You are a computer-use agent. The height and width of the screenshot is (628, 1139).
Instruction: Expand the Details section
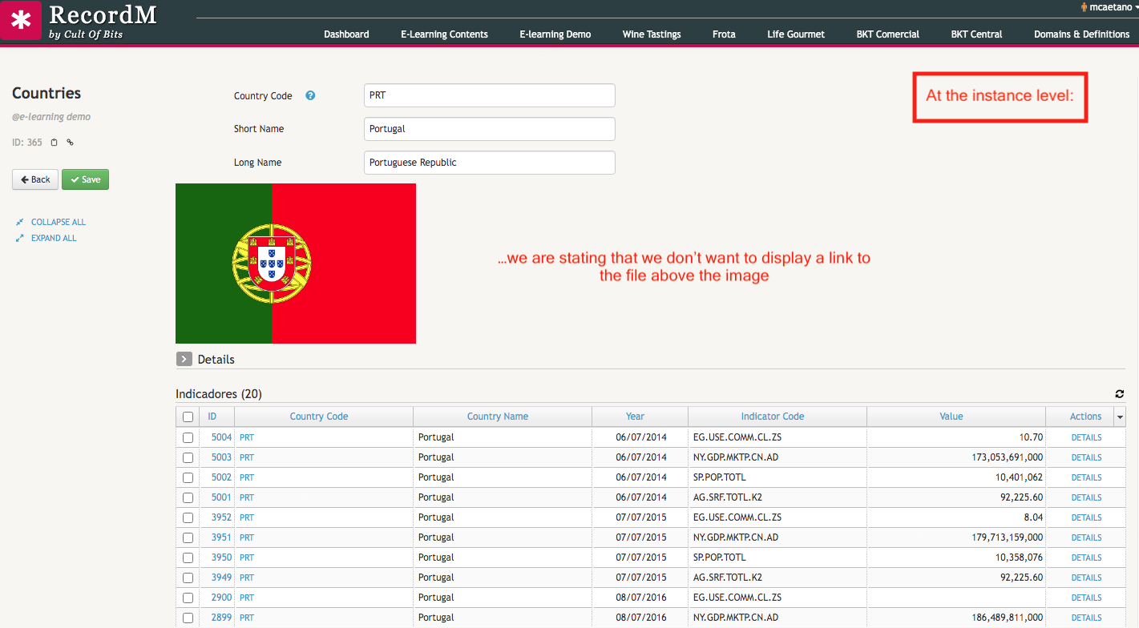click(184, 359)
